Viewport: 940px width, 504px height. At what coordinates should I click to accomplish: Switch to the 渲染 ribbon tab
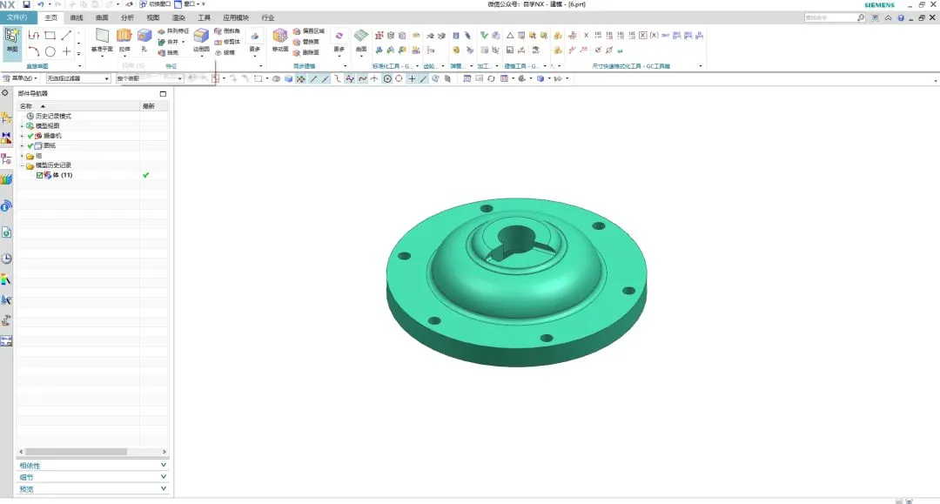[x=178, y=18]
